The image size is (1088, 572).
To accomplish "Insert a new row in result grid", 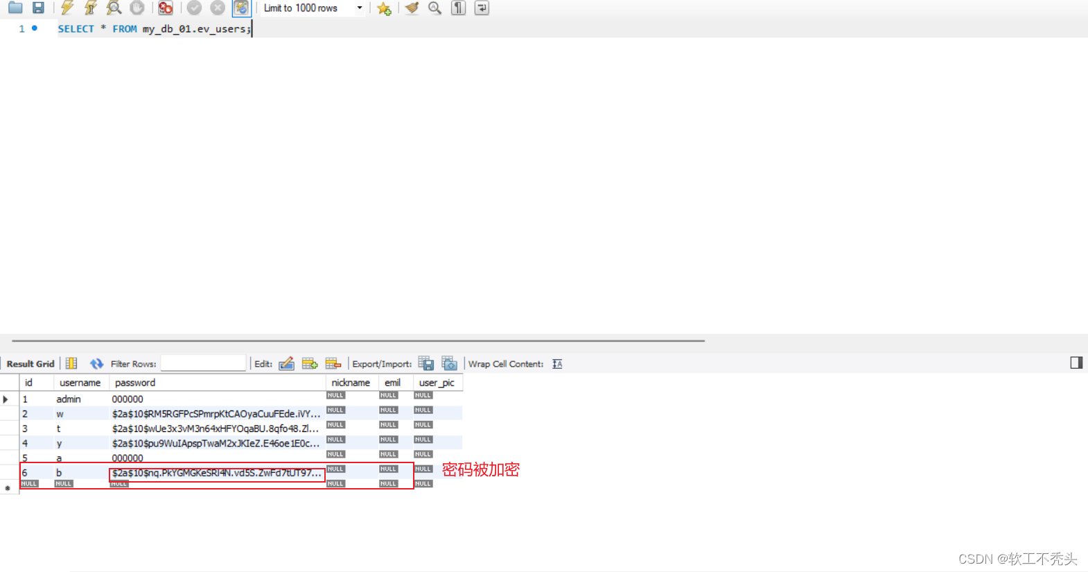I will (x=310, y=363).
